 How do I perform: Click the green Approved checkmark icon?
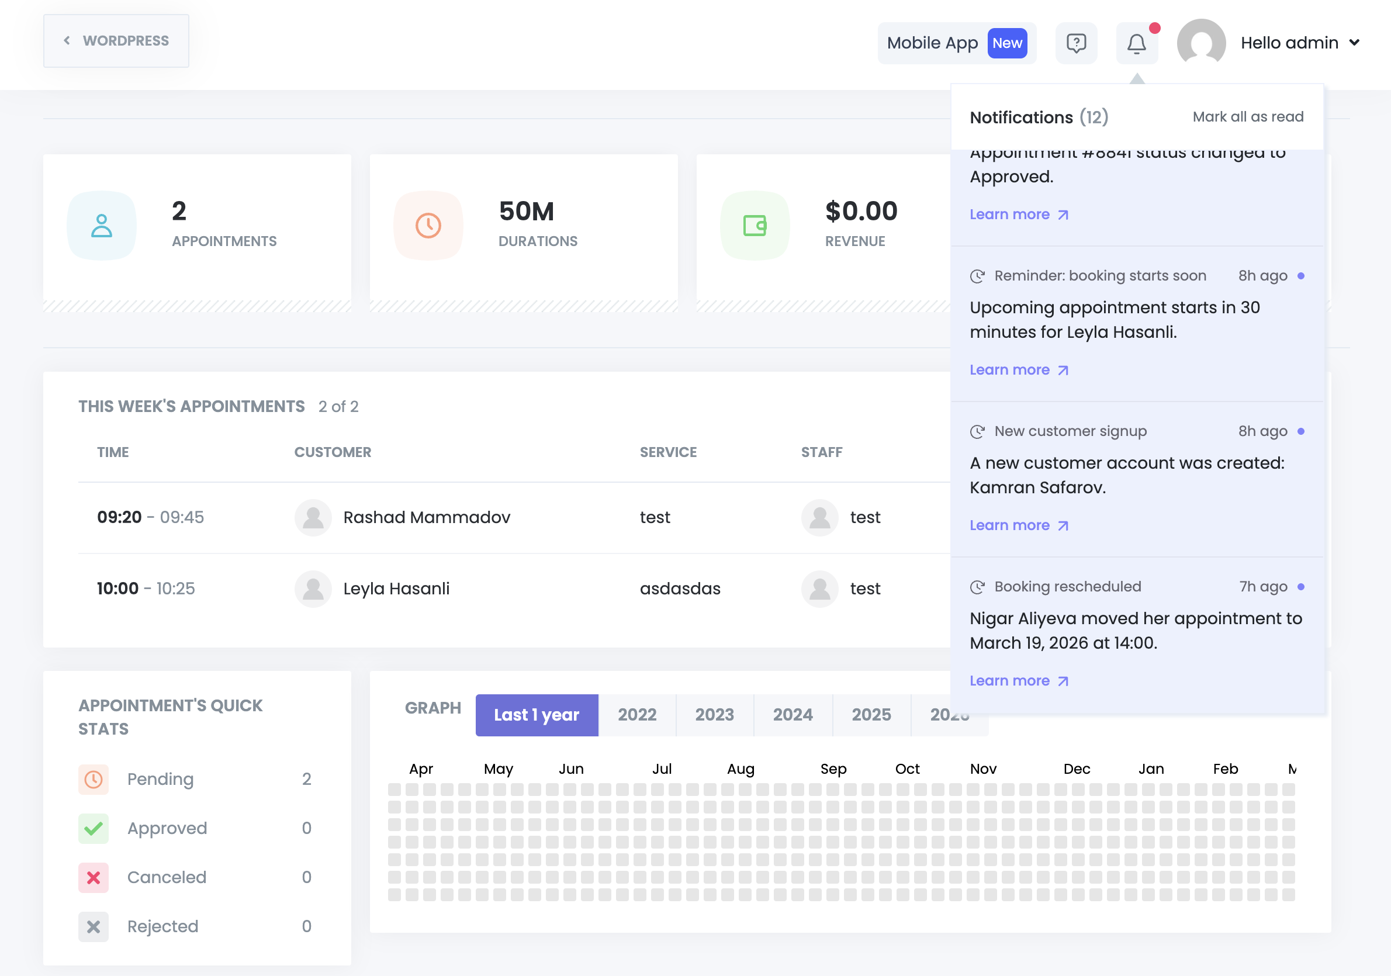pos(94,828)
